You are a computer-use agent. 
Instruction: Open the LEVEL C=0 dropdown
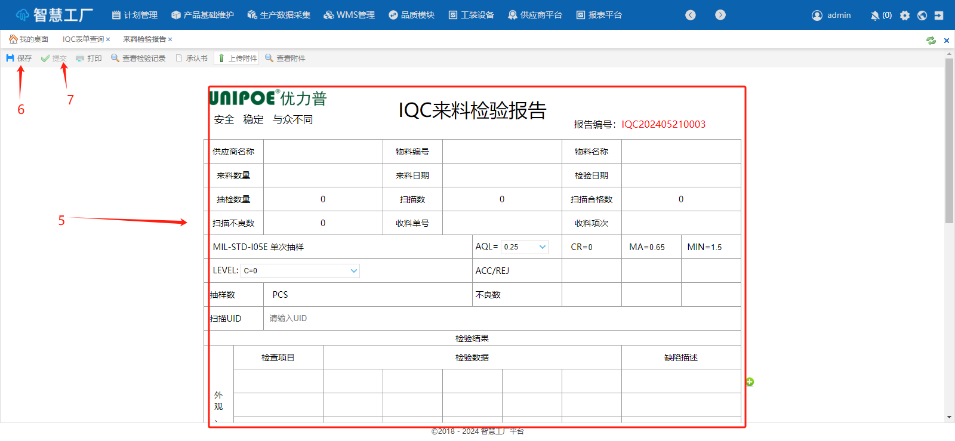tap(300, 271)
